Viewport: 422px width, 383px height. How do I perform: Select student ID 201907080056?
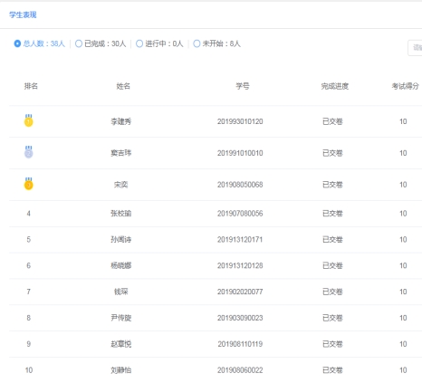(x=240, y=214)
